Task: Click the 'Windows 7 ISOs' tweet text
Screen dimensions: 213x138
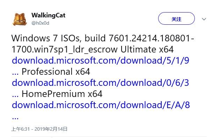Action: (x=46, y=38)
